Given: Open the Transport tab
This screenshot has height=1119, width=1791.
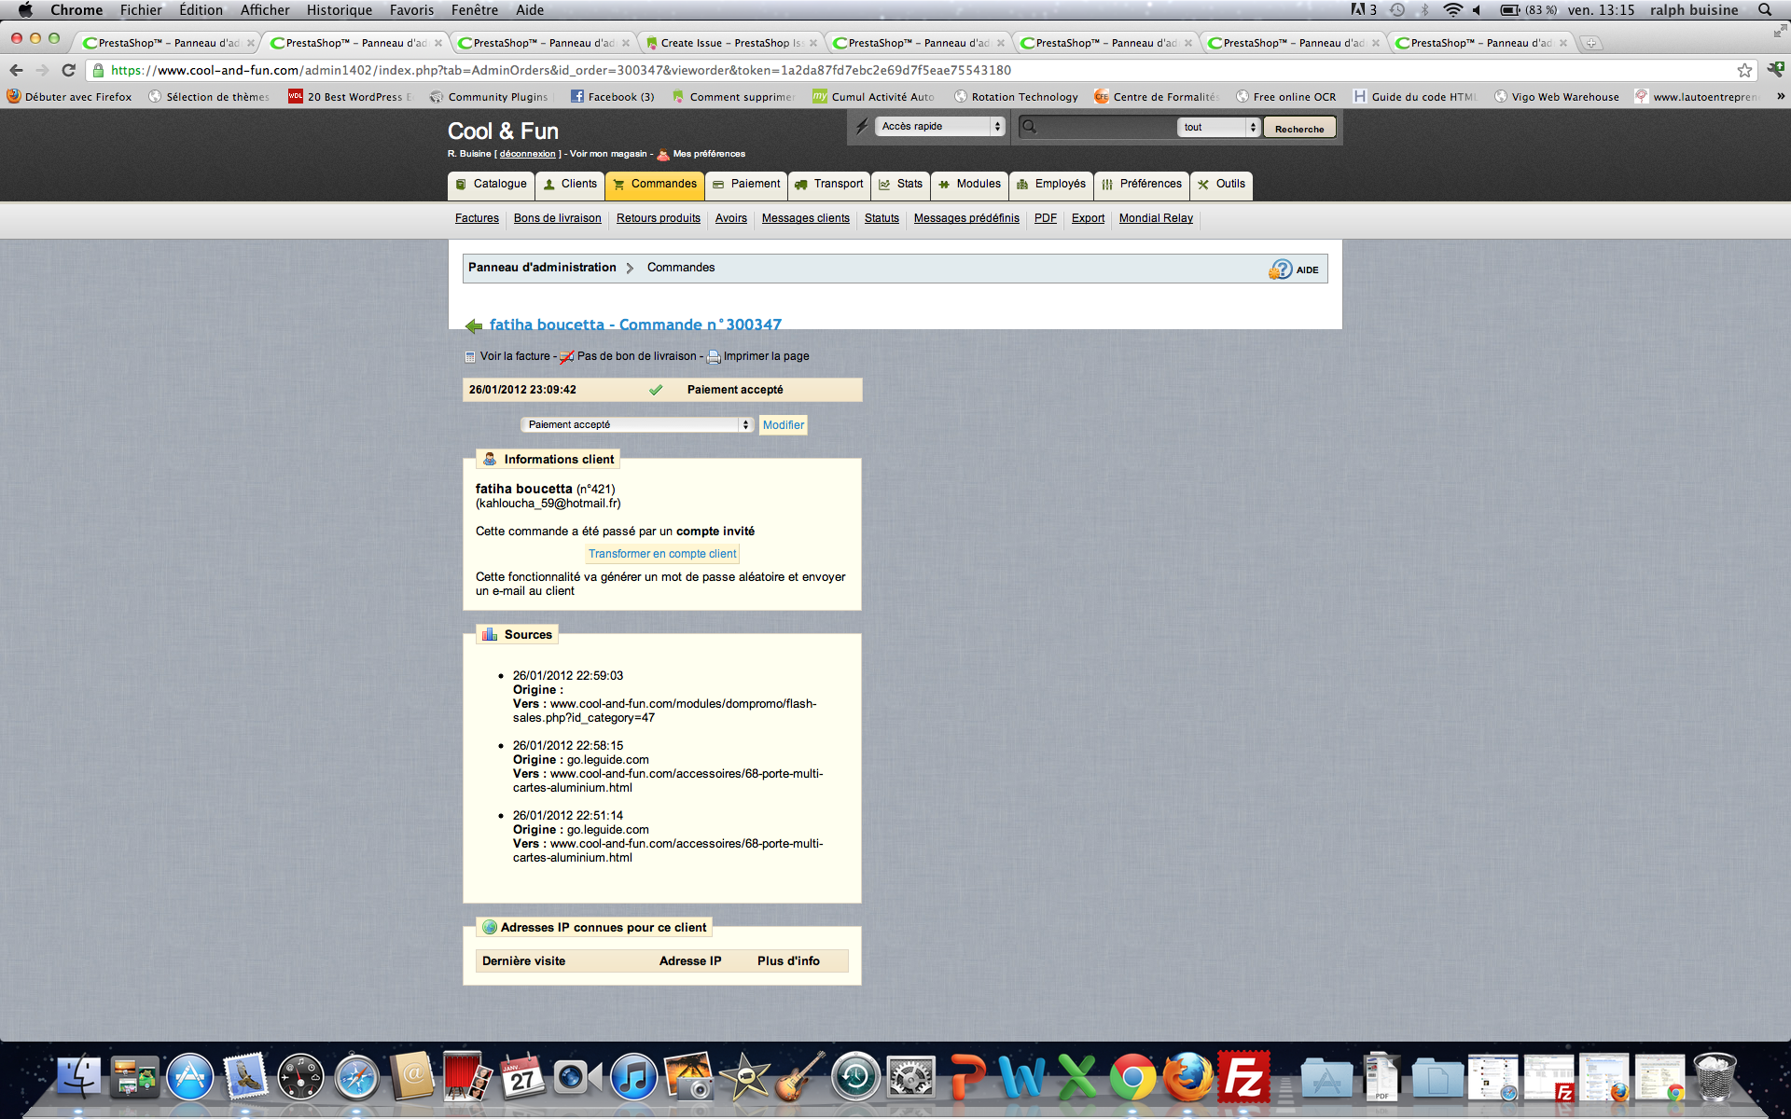Looking at the screenshot, I should [x=829, y=185].
